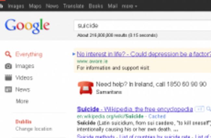Click the red telephone helpline icon

click(86, 88)
